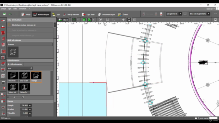Switch to the Konstrüksiyon tab
219x123 pixels.
[41, 14]
